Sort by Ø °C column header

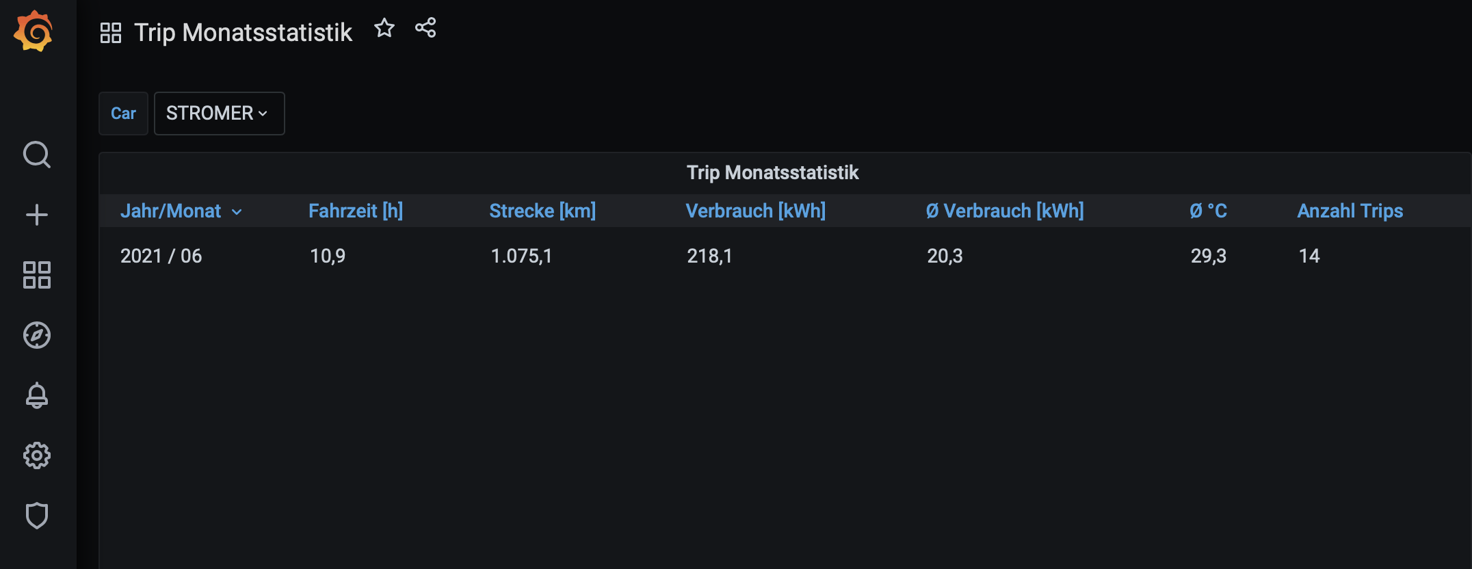tap(1208, 211)
